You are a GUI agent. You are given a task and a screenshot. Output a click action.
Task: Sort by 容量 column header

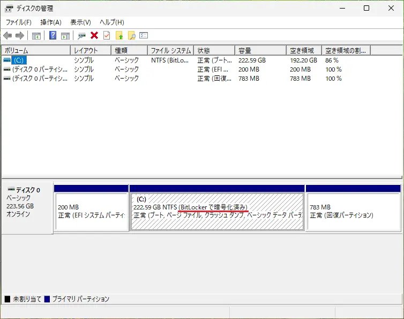click(x=261, y=50)
